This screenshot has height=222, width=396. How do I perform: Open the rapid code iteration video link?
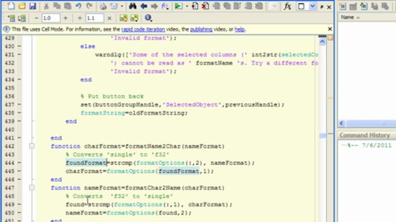(x=143, y=29)
